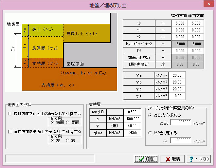Screen dimensions: 216x168
Task: Click the tanφB row label
Action: coord(98,112)
